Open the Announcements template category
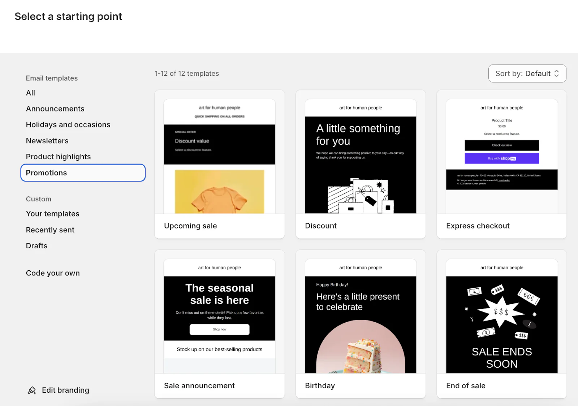 (55, 108)
